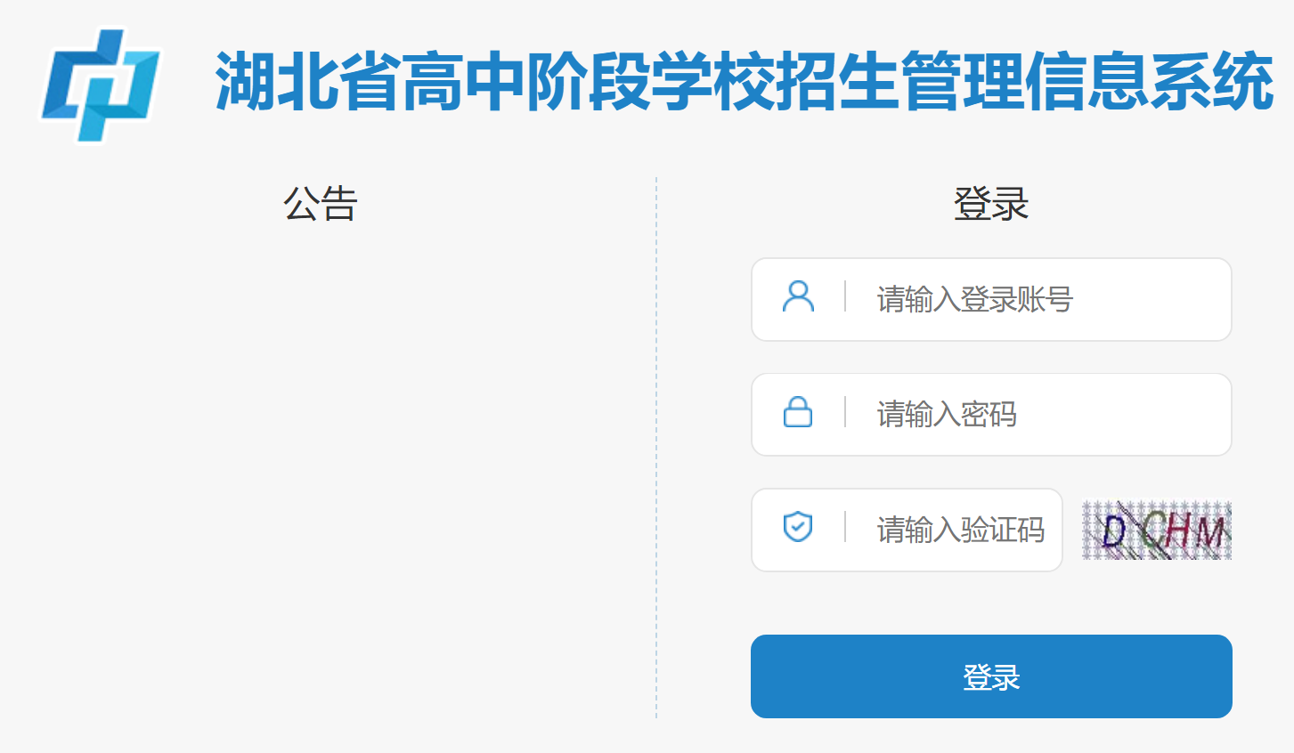Click the dashed divider between 公告 and 登录

click(656, 445)
